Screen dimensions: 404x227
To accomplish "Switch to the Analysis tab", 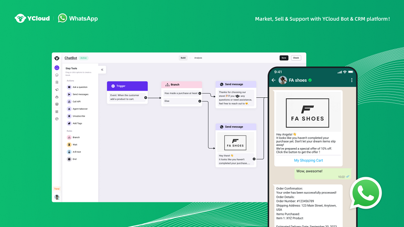I will pyautogui.click(x=198, y=58).
